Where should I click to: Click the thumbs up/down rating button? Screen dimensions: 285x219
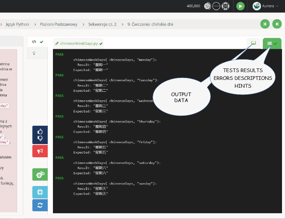point(40,135)
